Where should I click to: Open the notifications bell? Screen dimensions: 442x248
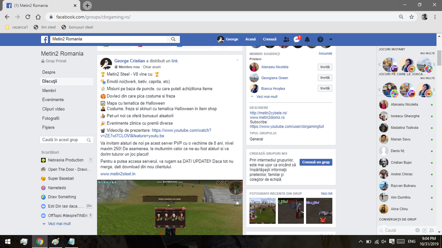307,39
